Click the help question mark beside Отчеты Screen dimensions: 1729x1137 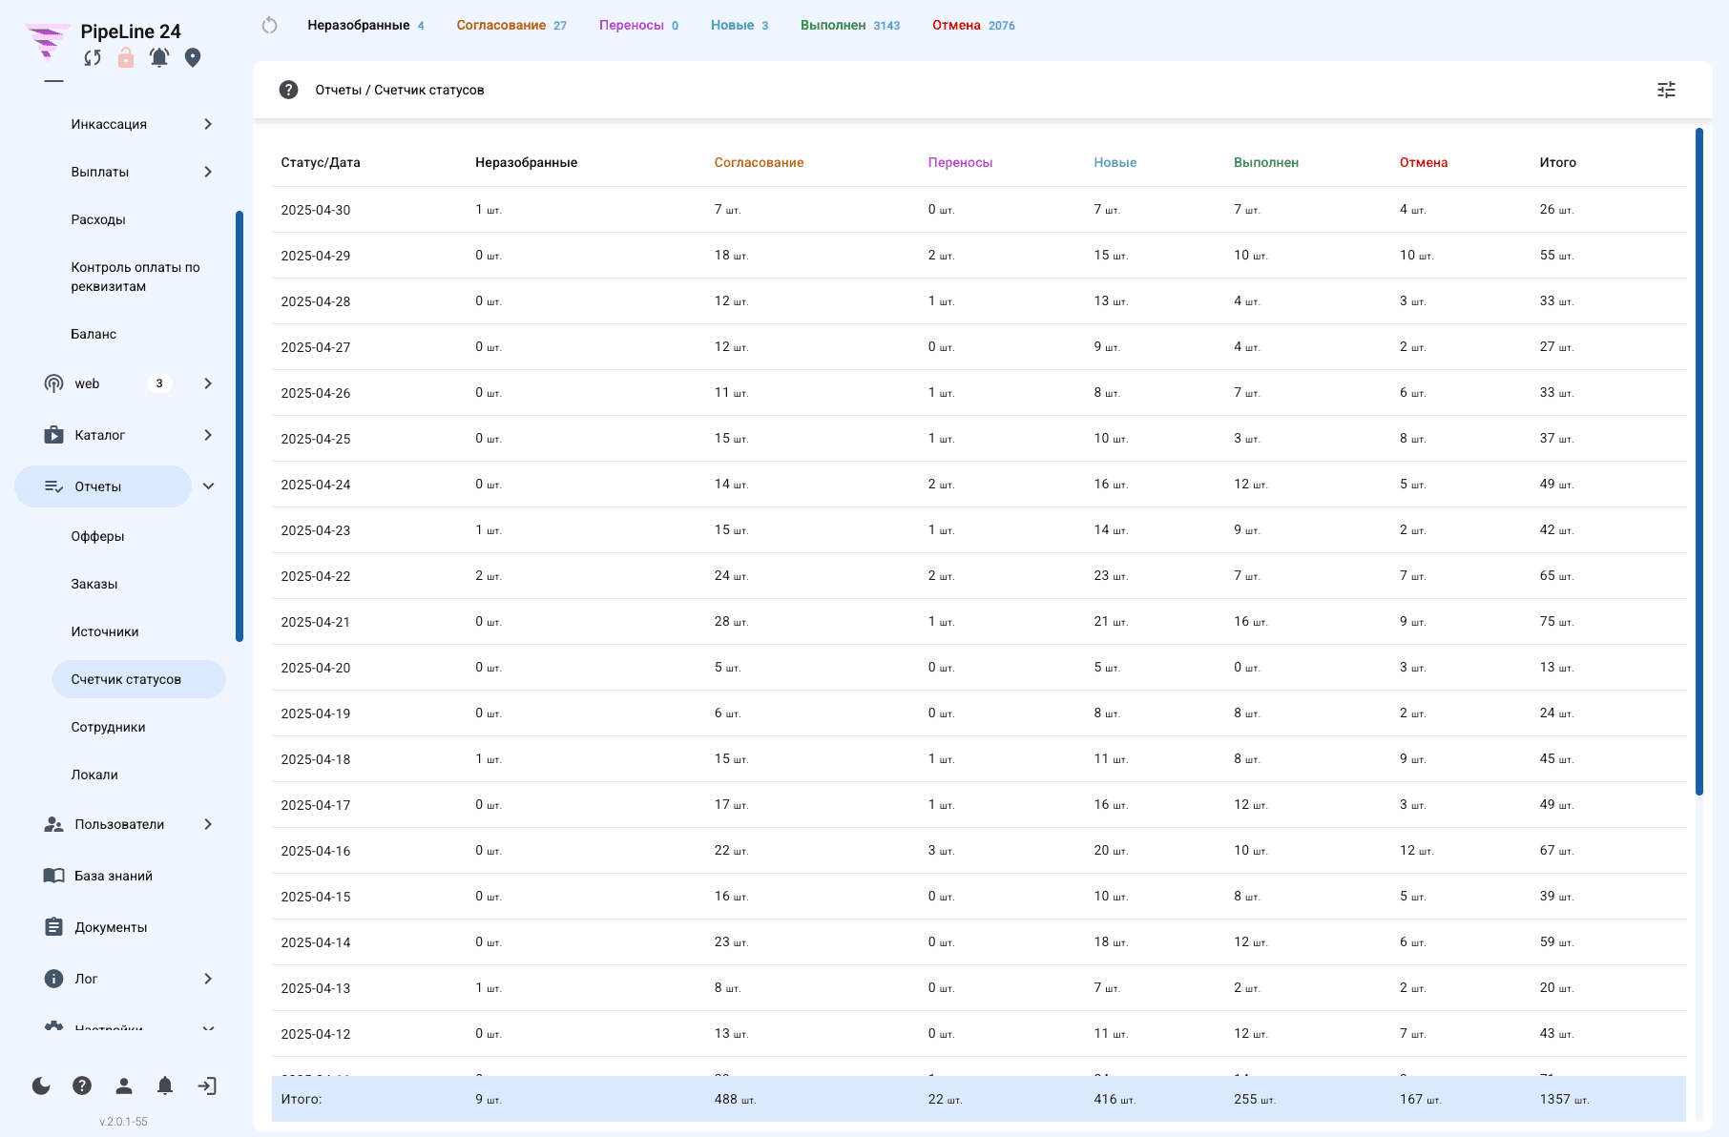(x=288, y=90)
